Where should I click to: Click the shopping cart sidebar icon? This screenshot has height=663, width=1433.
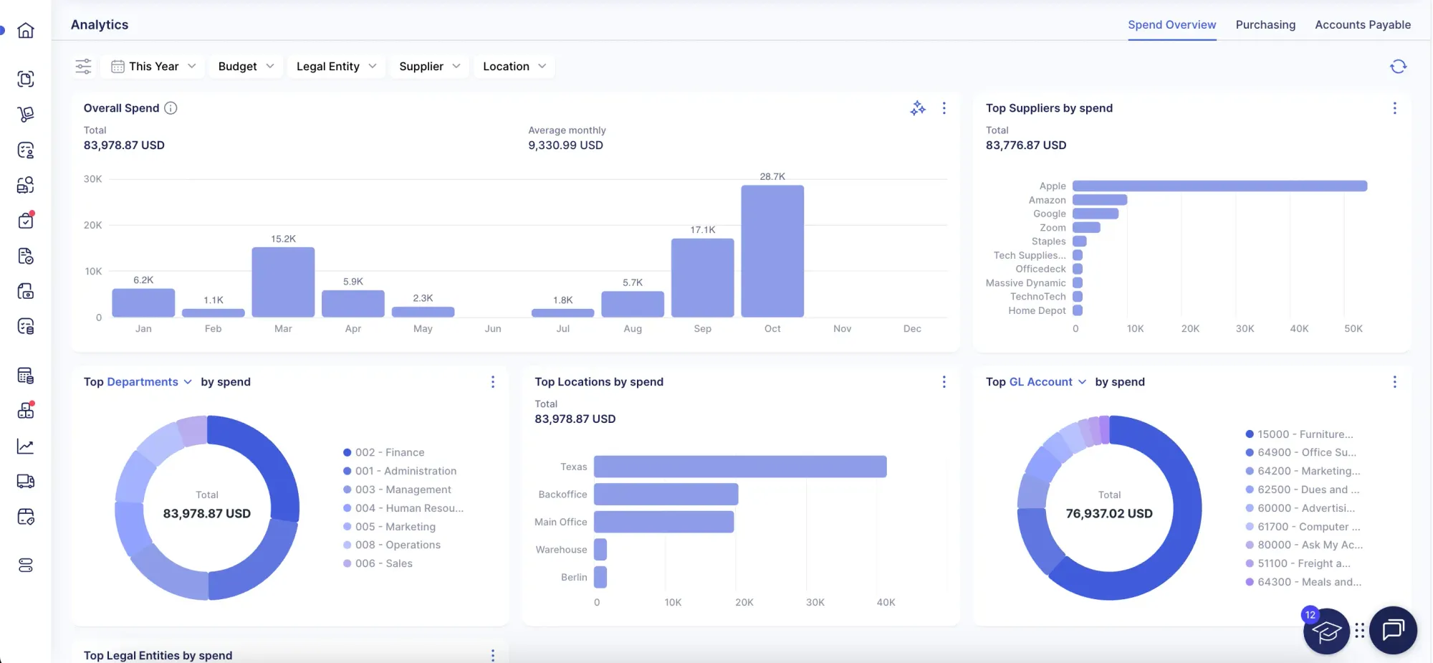pos(26,115)
